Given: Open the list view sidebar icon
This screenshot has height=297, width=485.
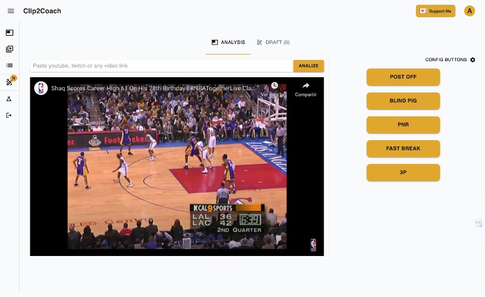Looking at the screenshot, I should pyautogui.click(x=10, y=65).
